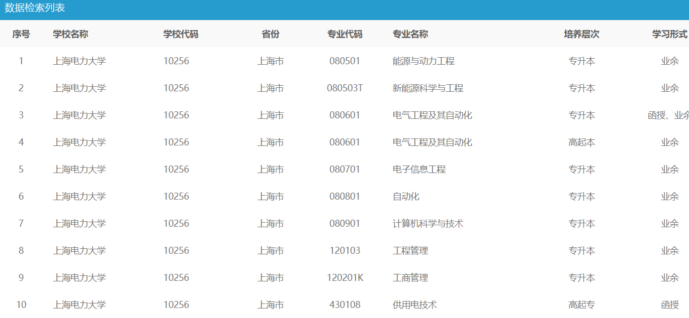Click sequence number 7 in 序号 column

pyautogui.click(x=21, y=224)
